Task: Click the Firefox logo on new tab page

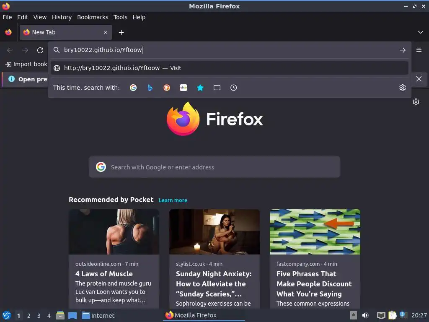Action: [214, 119]
